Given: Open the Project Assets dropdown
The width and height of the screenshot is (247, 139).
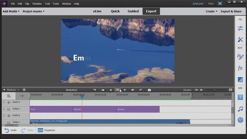Looking at the screenshot, I should tap(34, 11).
